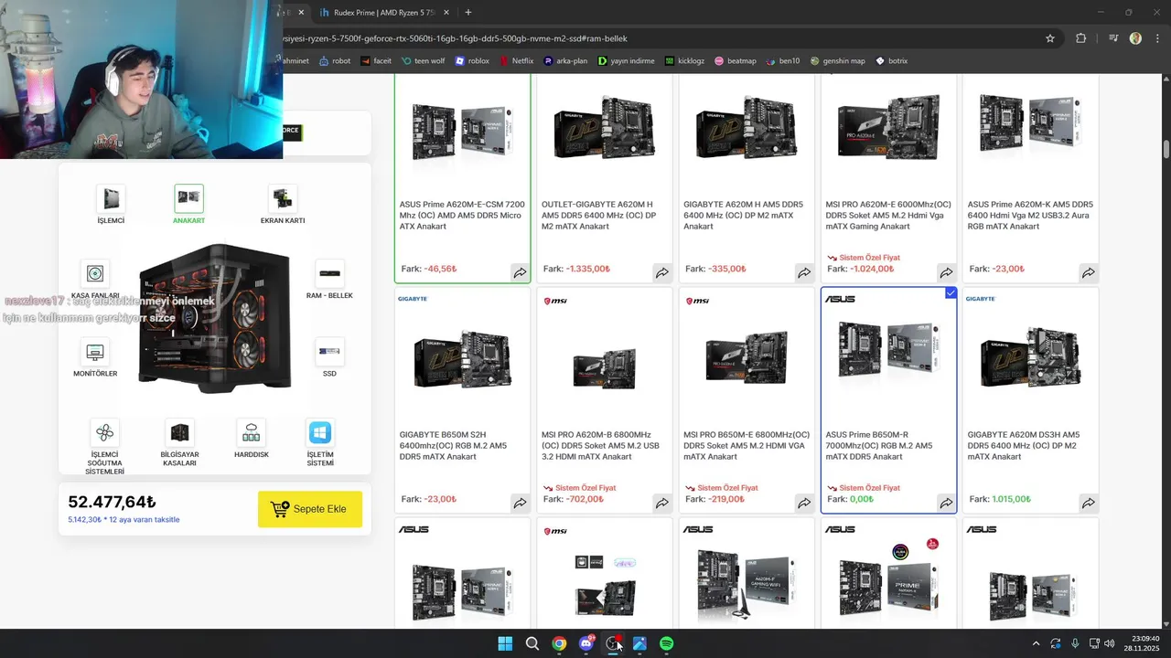Open ASUS Prime A620M-E-CSM product title
1171x658 pixels.
pyautogui.click(x=462, y=216)
